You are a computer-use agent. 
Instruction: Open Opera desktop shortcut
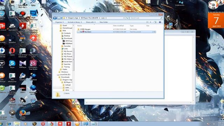(x=12, y=52)
